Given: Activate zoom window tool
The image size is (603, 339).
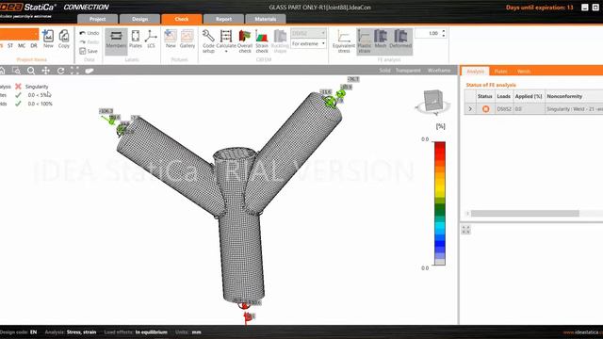Looking at the screenshot, I should point(16,71).
